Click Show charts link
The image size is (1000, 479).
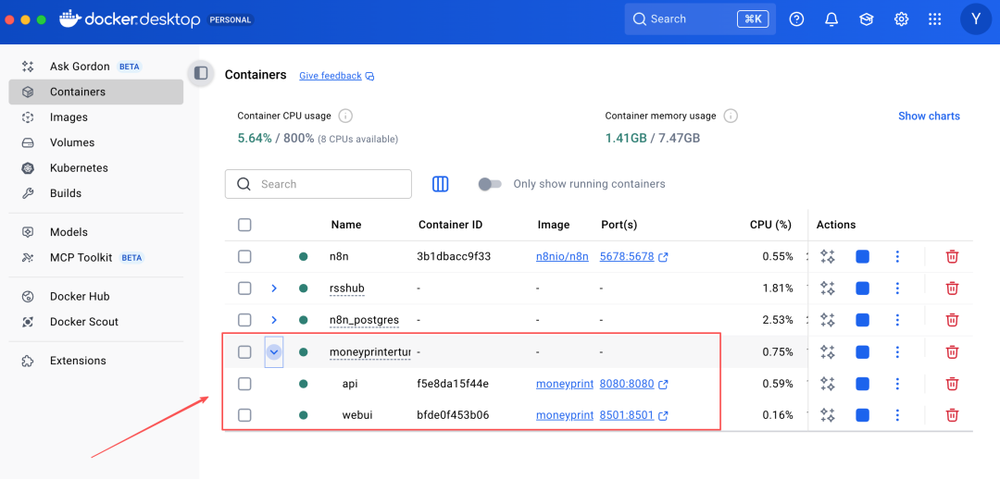(929, 117)
